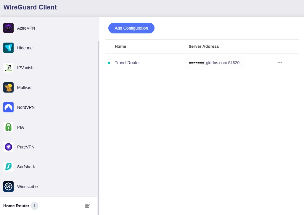304x215 pixels.
Task: Open the Travel Router configuration
Action: (127, 62)
